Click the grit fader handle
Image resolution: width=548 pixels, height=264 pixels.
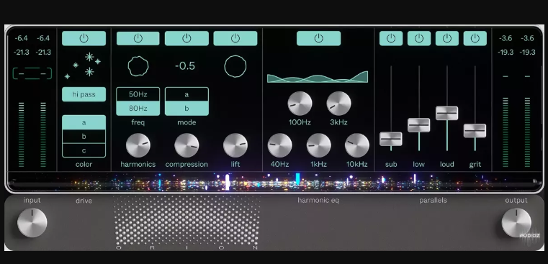pyautogui.click(x=475, y=131)
